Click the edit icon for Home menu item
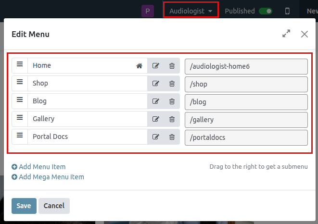Screen dimensions: 318x224 tap(156, 66)
